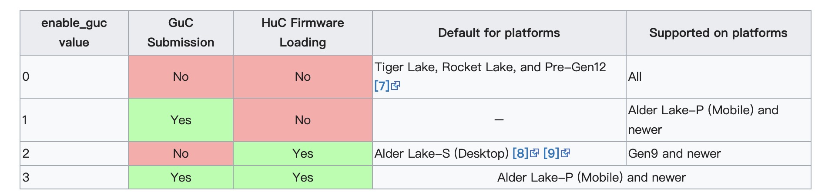The width and height of the screenshot is (825, 192).
Task: Click the "Alder Lake-S (Desktop)" text
Action: [x=441, y=153]
